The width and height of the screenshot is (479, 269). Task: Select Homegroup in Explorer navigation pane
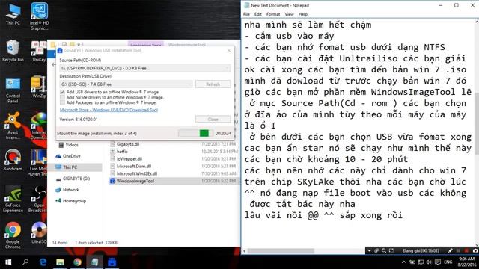click(x=70, y=201)
